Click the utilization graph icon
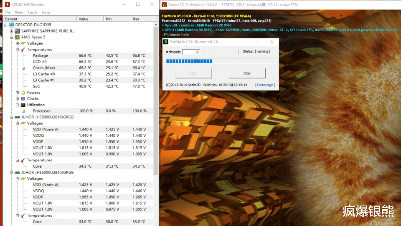401x226 pixels. tap(23, 105)
